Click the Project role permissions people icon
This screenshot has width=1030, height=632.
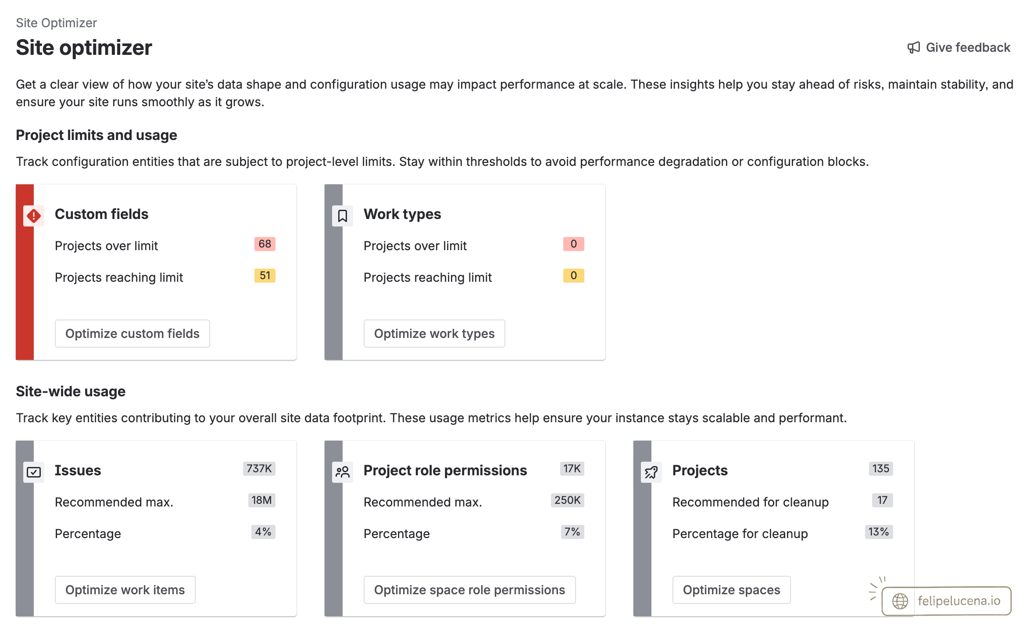pyautogui.click(x=343, y=472)
